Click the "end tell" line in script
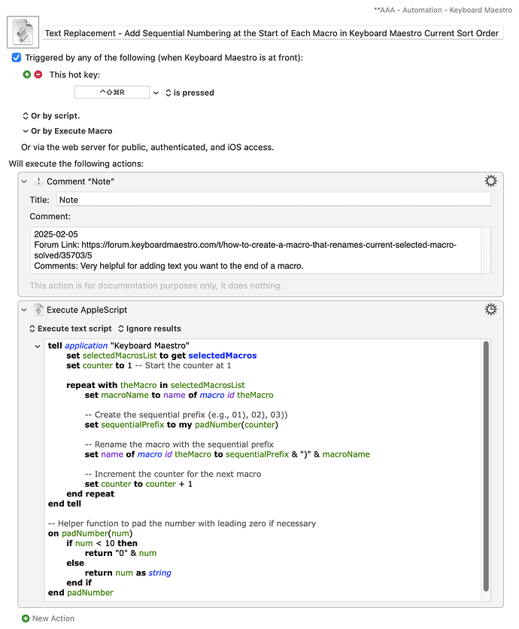 coord(65,503)
